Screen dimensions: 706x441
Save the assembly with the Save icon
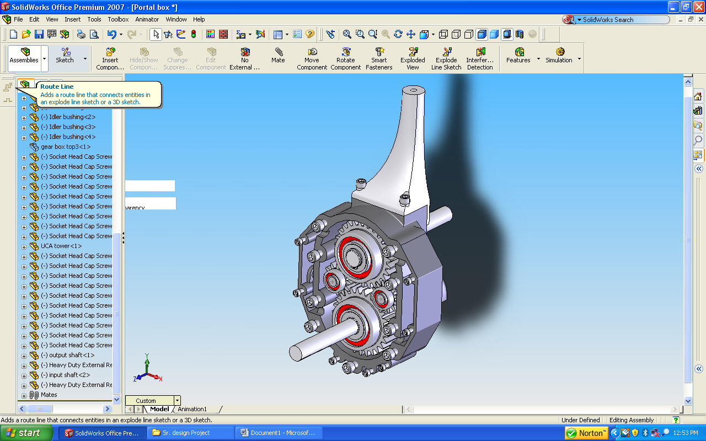(39, 34)
